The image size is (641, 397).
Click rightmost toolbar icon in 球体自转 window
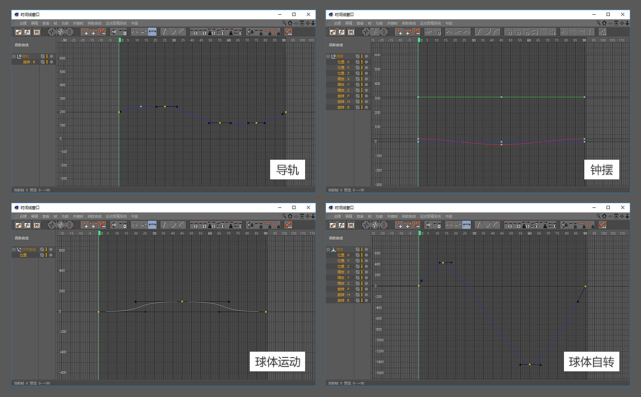(x=602, y=225)
